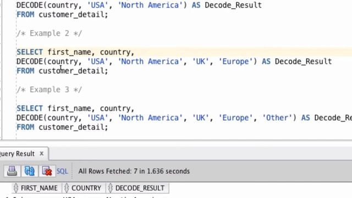Image resolution: width=352 pixels, height=198 pixels.
Task: Click the sort arrows icon beside FIRST_NAME
Action: 16,188
